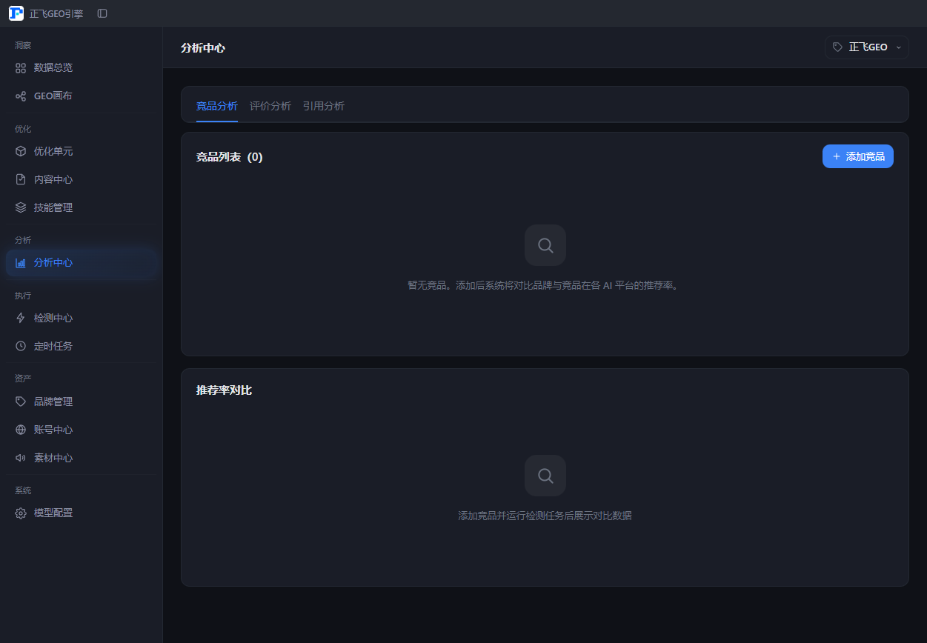Expand the 正飞GEO brand dropdown
927x643 pixels.
click(x=867, y=47)
